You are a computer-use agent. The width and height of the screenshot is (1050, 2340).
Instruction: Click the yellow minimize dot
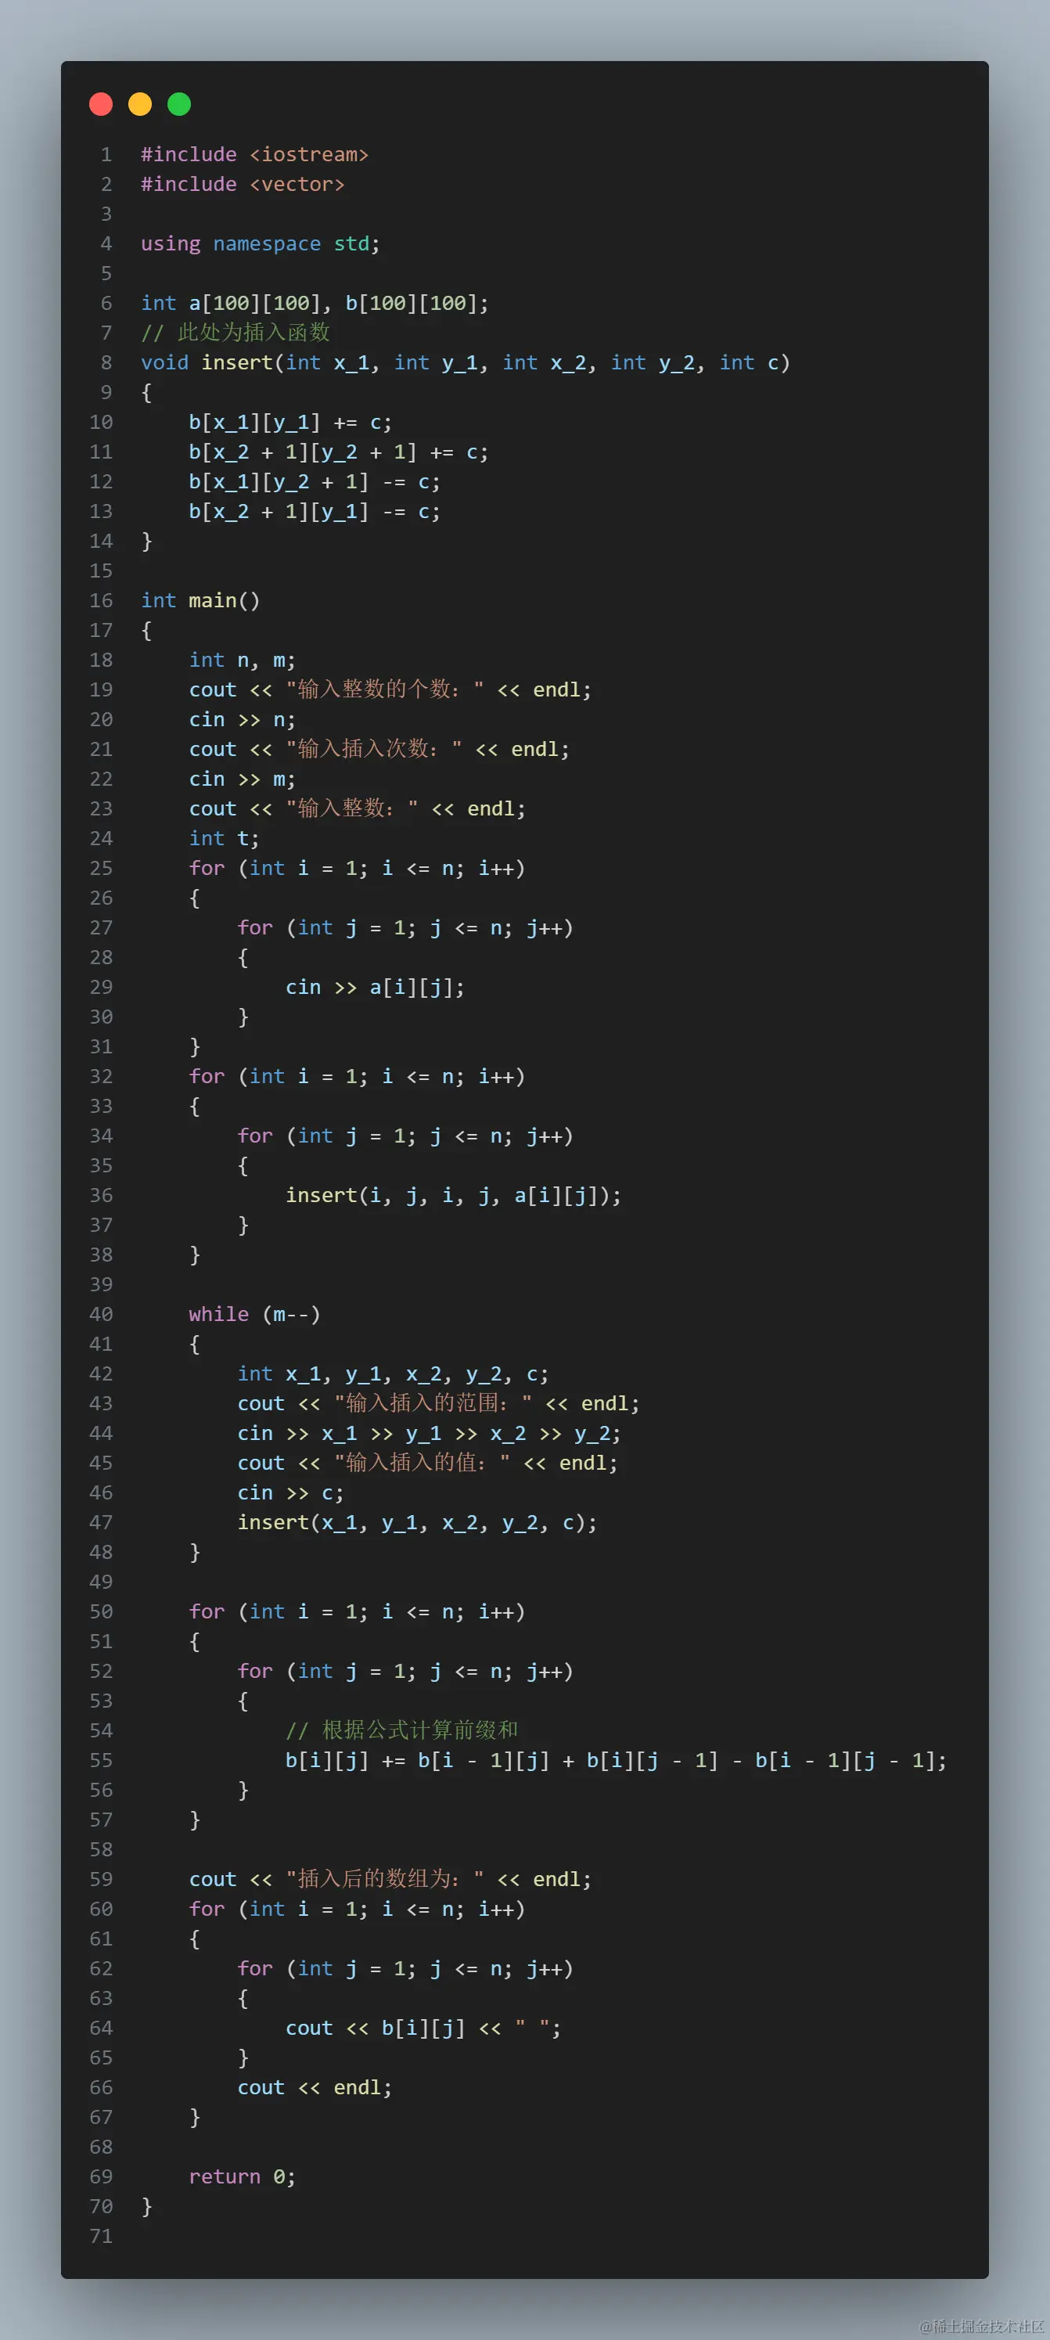pos(140,104)
